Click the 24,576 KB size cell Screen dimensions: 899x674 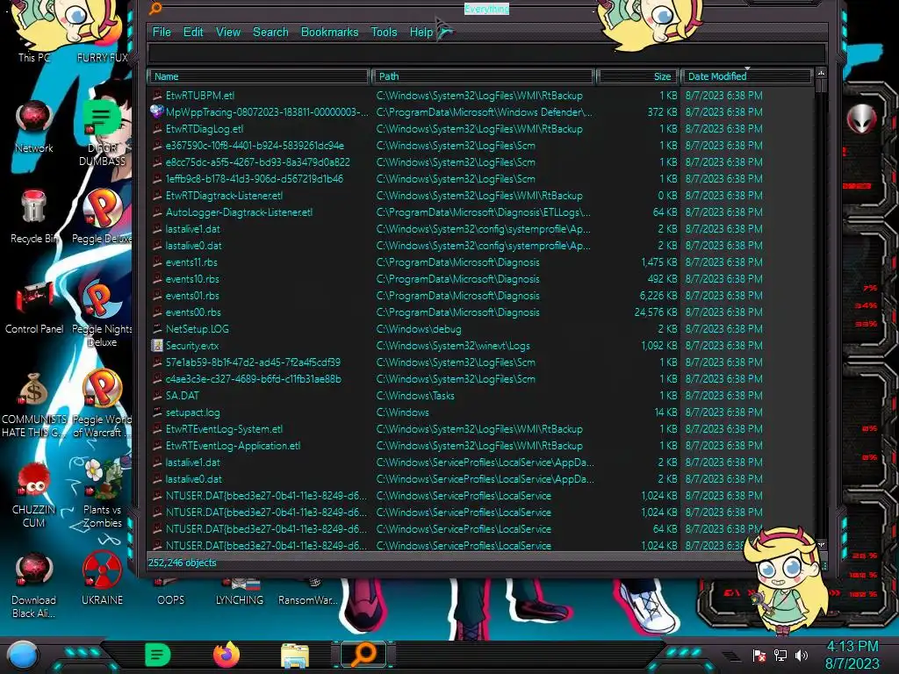[x=655, y=312]
